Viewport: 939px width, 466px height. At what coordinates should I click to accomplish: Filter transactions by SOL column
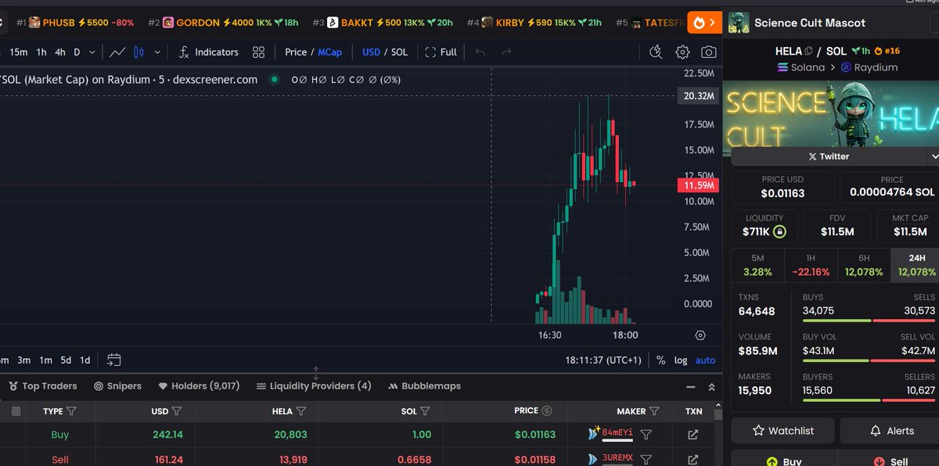click(425, 411)
